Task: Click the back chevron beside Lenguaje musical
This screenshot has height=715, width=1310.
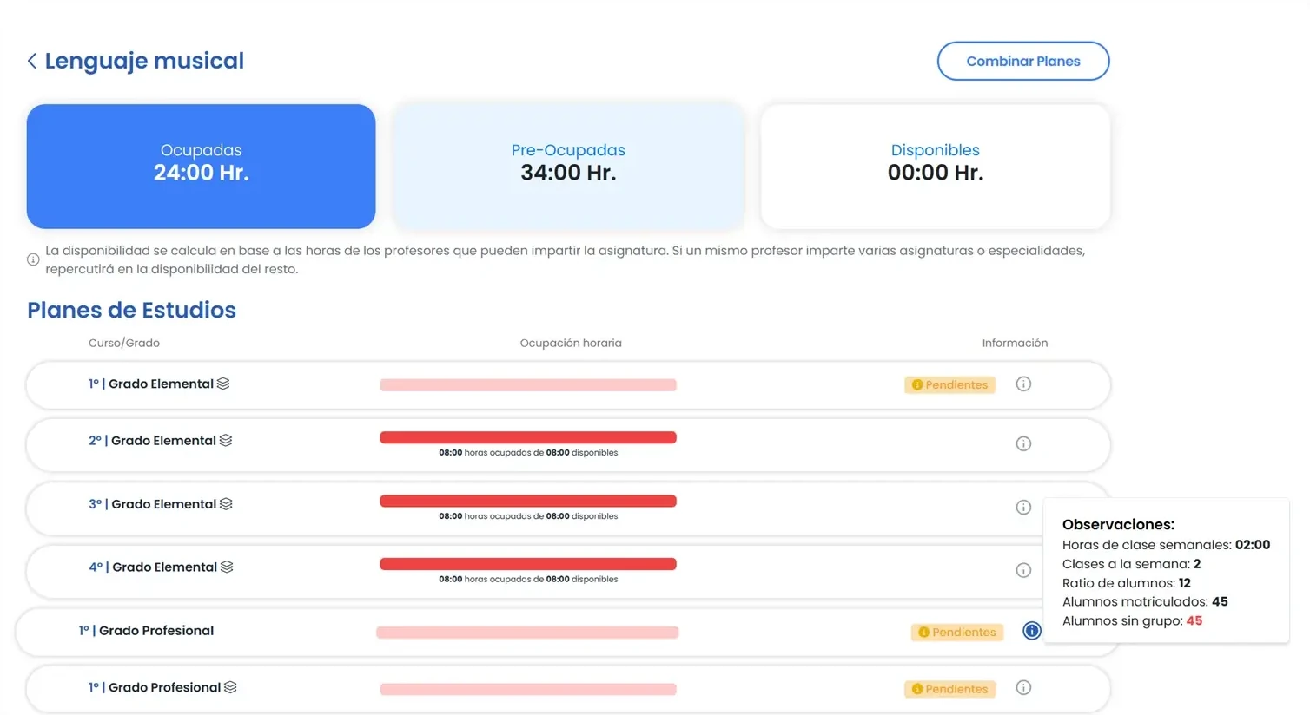Action: pos(31,61)
